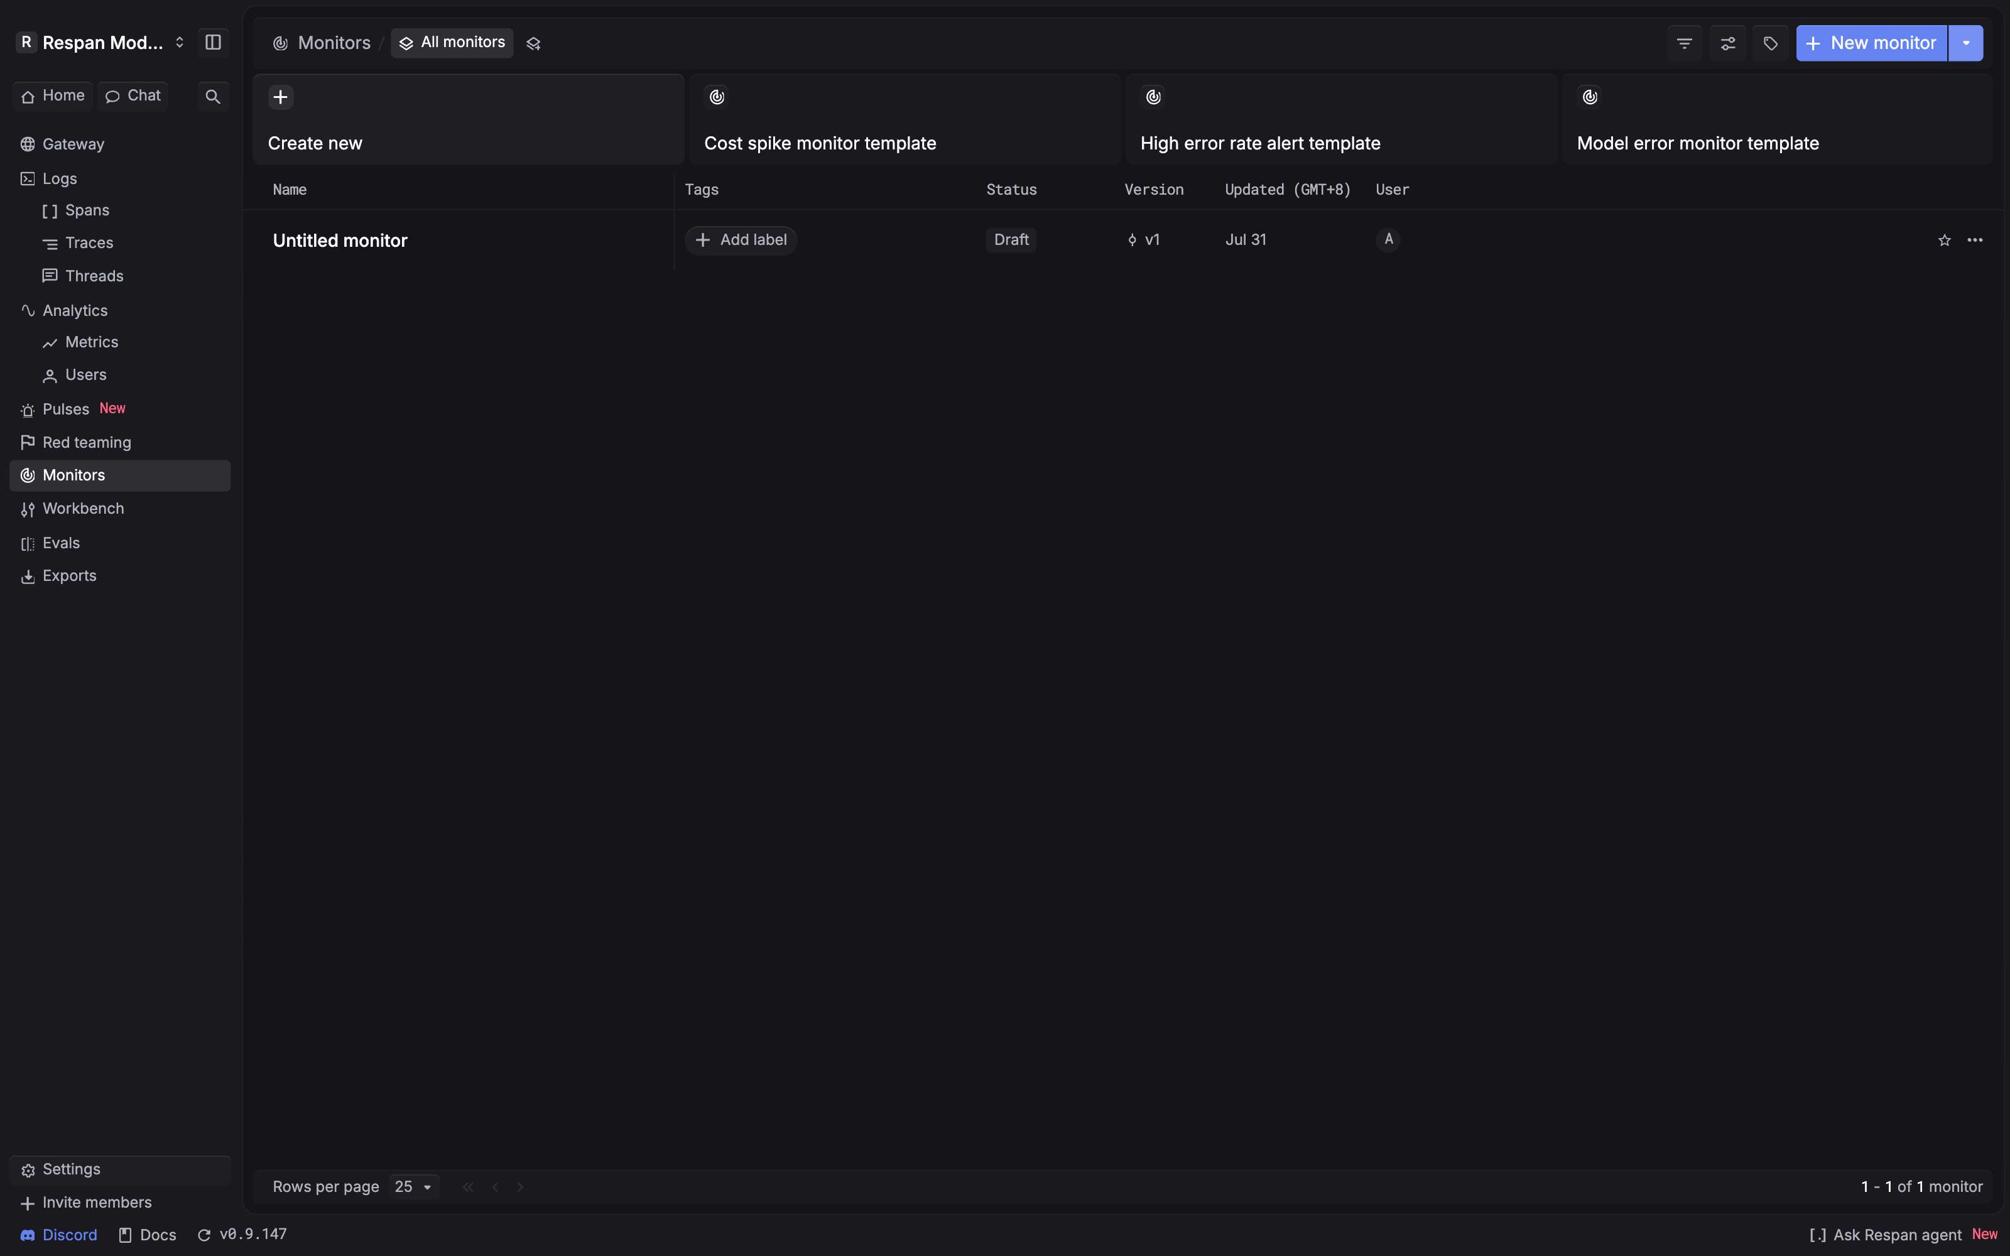This screenshot has width=2010, height=1256.
Task: Click the Updated (GMT+8) column header
Action: click(x=1288, y=190)
